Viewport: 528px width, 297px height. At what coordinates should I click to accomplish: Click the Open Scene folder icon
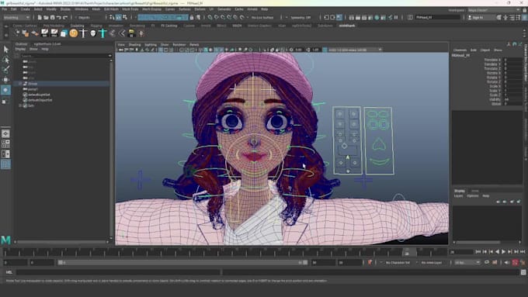(x=46, y=17)
